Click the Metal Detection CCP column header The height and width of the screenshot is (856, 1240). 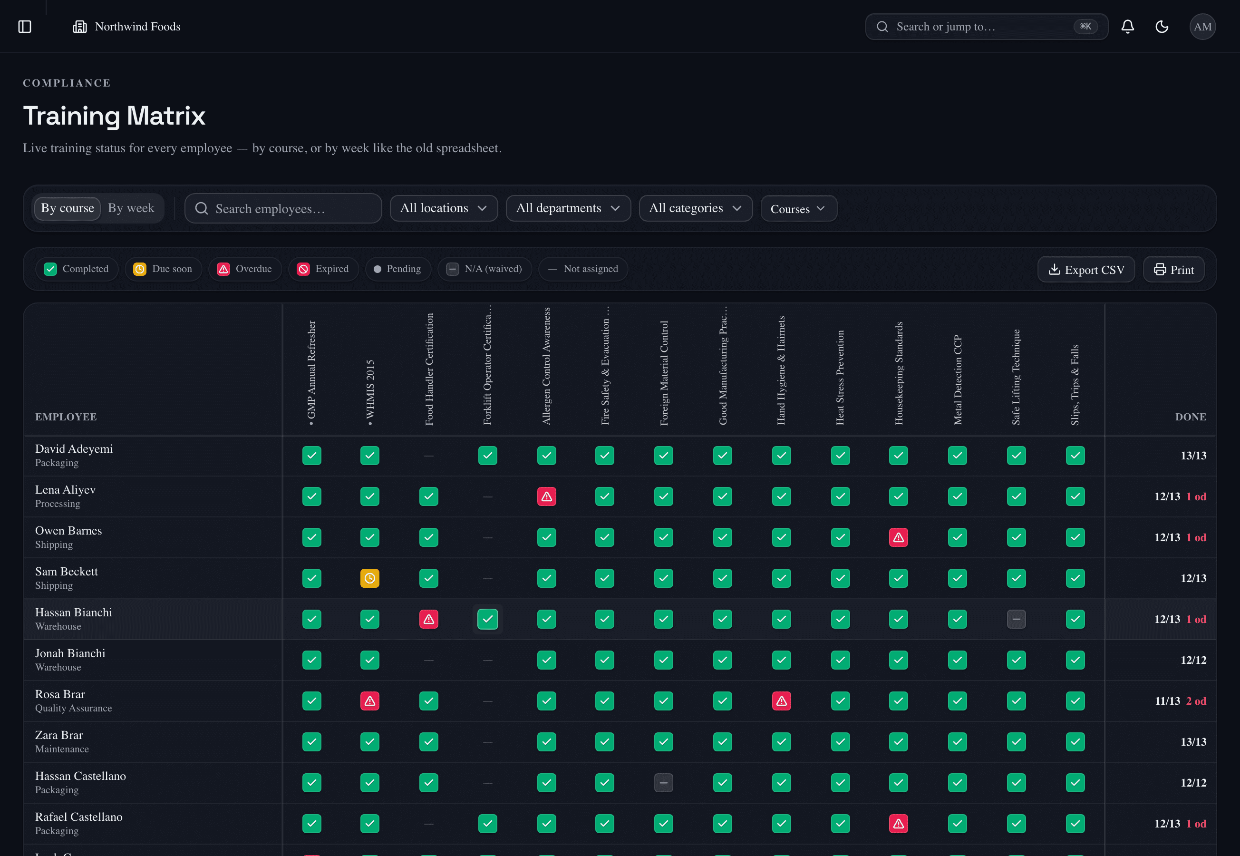(958, 379)
